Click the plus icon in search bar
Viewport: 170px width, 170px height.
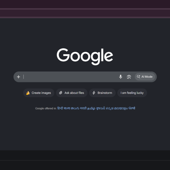pos(19,77)
